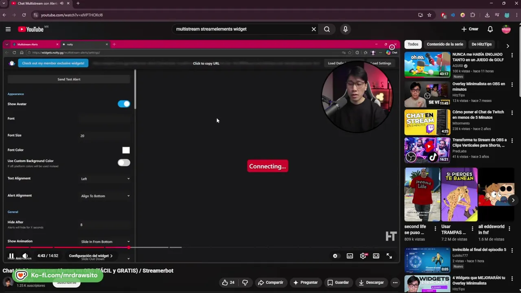The height and width of the screenshot is (293, 521).
Task: Start voice search with the microphone
Action: pos(346,29)
